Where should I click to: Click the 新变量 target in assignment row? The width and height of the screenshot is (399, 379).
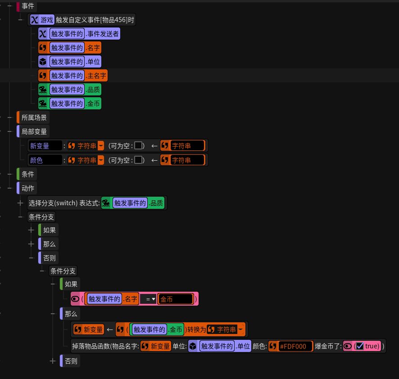pyautogui.click(x=89, y=329)
